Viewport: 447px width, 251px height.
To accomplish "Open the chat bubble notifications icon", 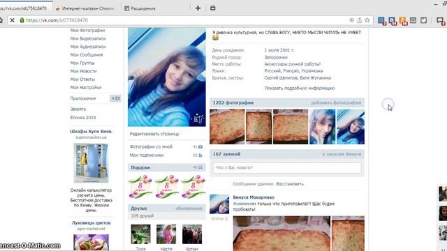I will (441, 21).
